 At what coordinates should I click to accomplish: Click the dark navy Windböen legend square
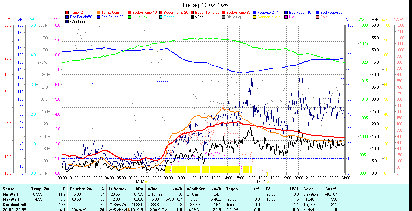click(x=67, y=22)
